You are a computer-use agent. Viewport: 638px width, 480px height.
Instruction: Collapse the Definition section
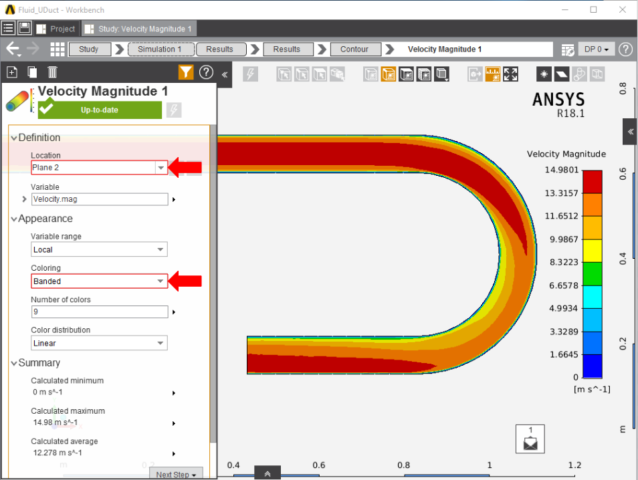(14, 138)
